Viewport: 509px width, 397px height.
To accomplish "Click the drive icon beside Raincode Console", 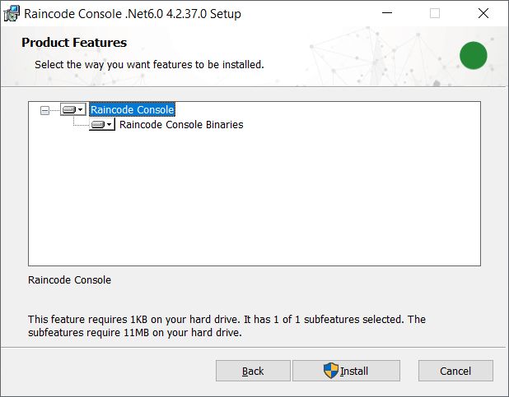I will point(69,110).
